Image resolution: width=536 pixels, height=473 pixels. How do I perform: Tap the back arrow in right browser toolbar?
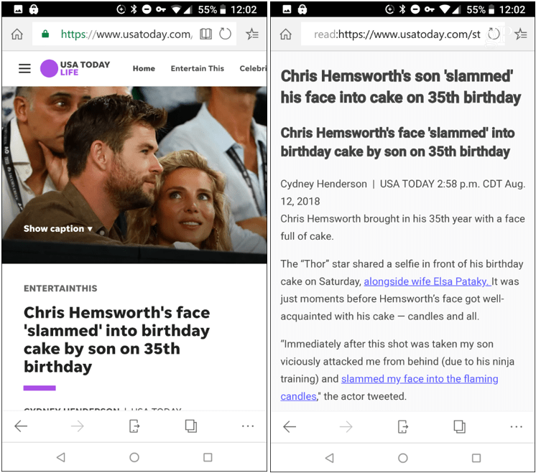(290, 426)
